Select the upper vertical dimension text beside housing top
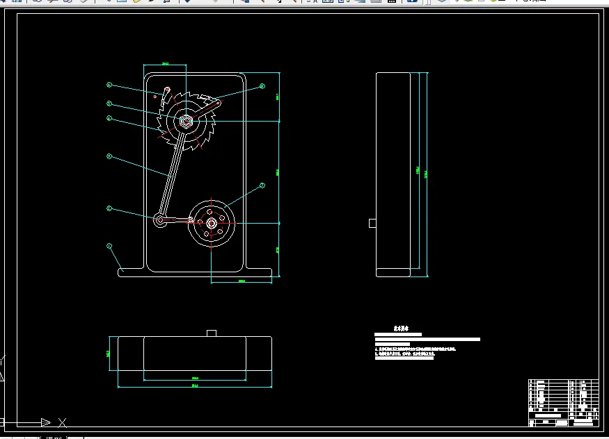This screenshot has height=439, width=609. pos(277,97)
